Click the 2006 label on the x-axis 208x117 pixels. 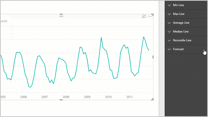pos(23,97)
